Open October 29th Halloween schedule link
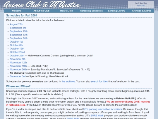Viewport: 158px width, 119px height. coord(17,56)
